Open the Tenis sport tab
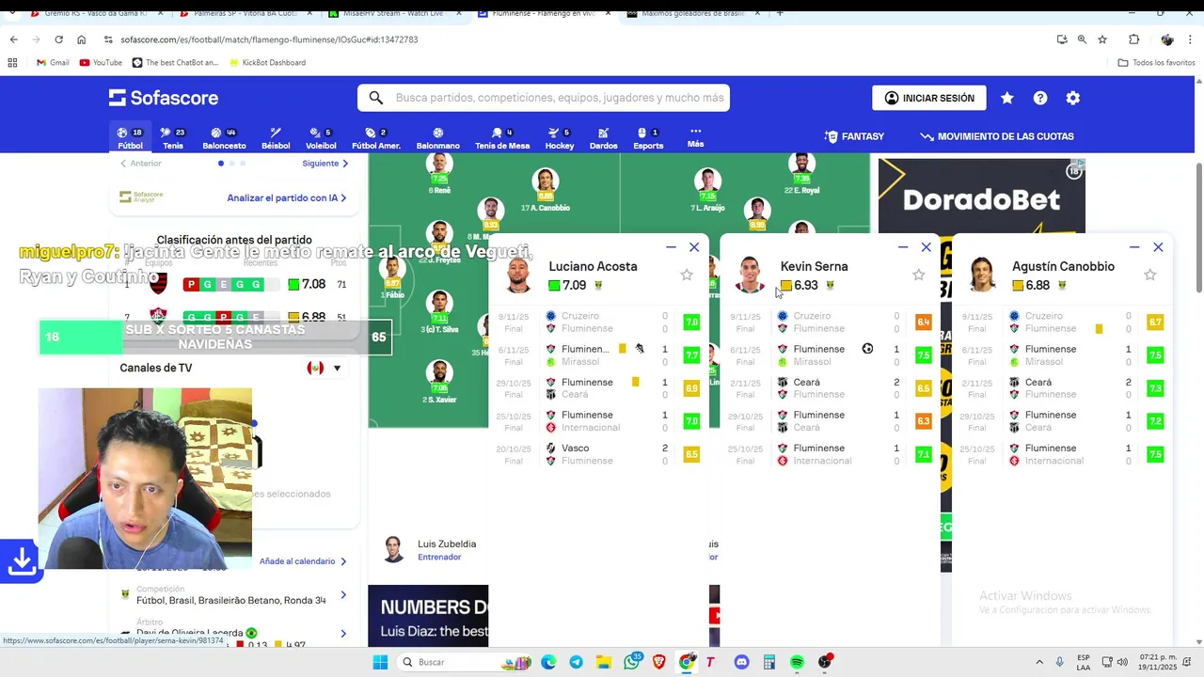Image resolution: width=1204 pixels, height=677 pixels. point(173,138)
